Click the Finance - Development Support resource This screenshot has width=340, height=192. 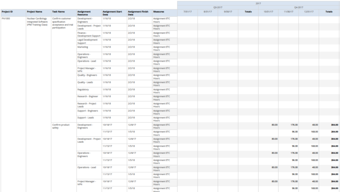(x=89, y=34)
